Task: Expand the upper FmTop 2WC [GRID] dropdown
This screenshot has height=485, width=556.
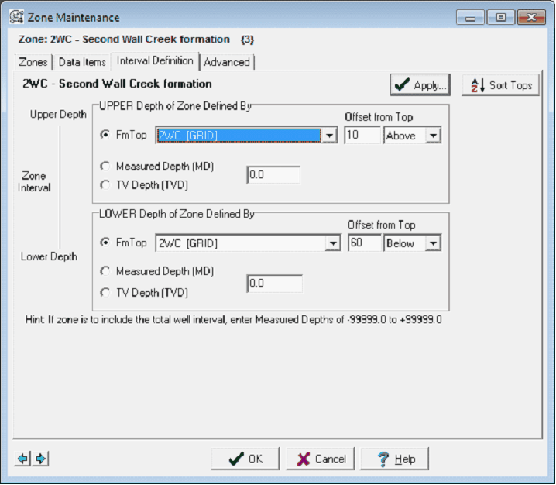Action: click(x=329, y=136)
